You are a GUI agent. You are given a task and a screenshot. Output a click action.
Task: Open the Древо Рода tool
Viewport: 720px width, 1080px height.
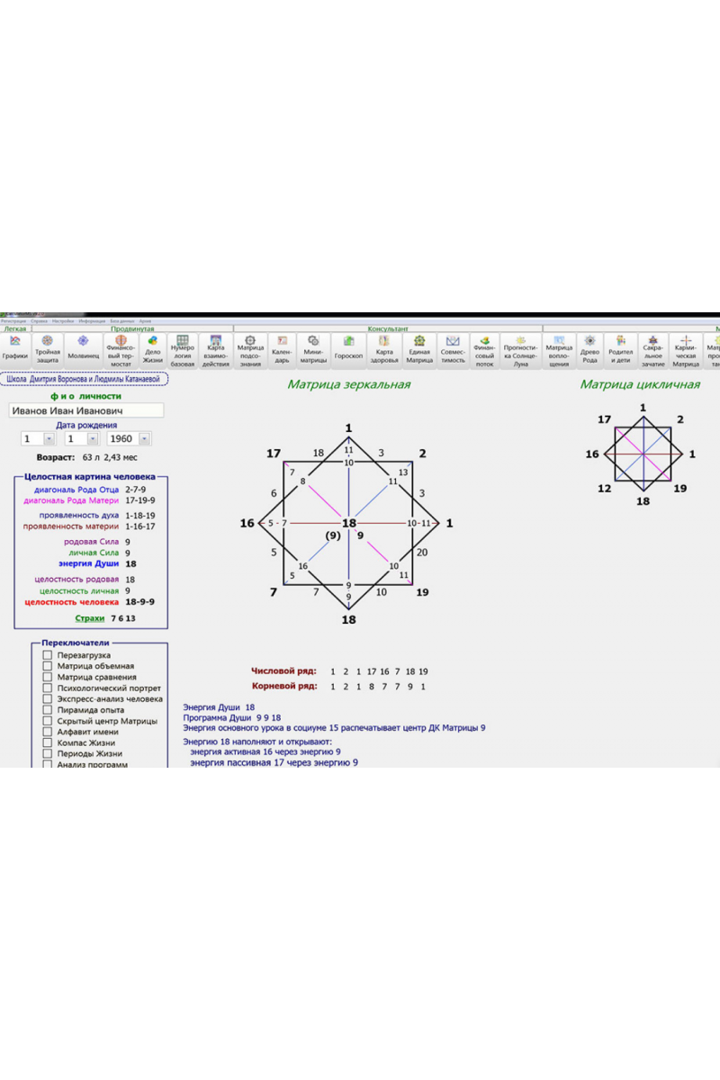[x=589, y=348]
